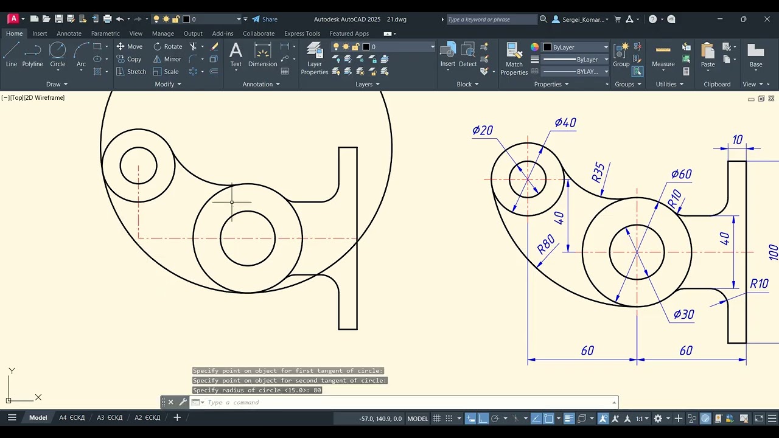This screenshot has width=779, height=438.
Task: Toggle object snap tracking in status bar
Action: pyautogui.click(x=536, y=419)
